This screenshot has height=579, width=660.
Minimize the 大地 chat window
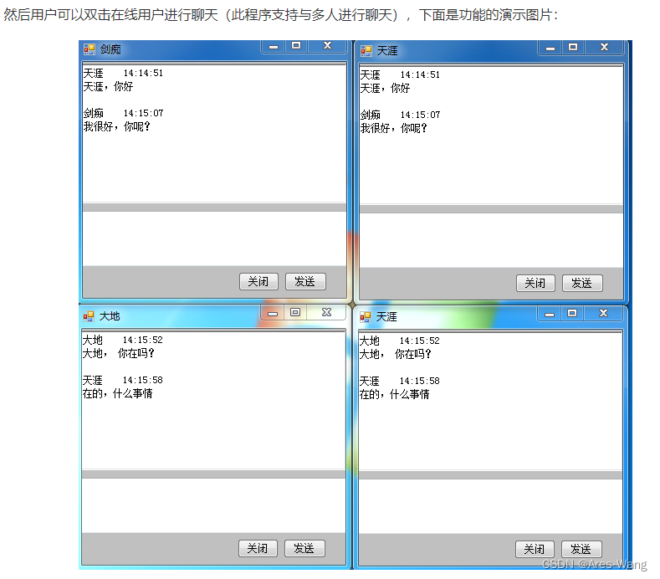(x=273, y=313)
